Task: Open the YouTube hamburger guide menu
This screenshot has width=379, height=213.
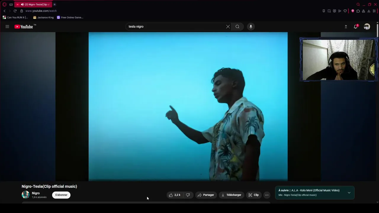Action: coord(7,27)
